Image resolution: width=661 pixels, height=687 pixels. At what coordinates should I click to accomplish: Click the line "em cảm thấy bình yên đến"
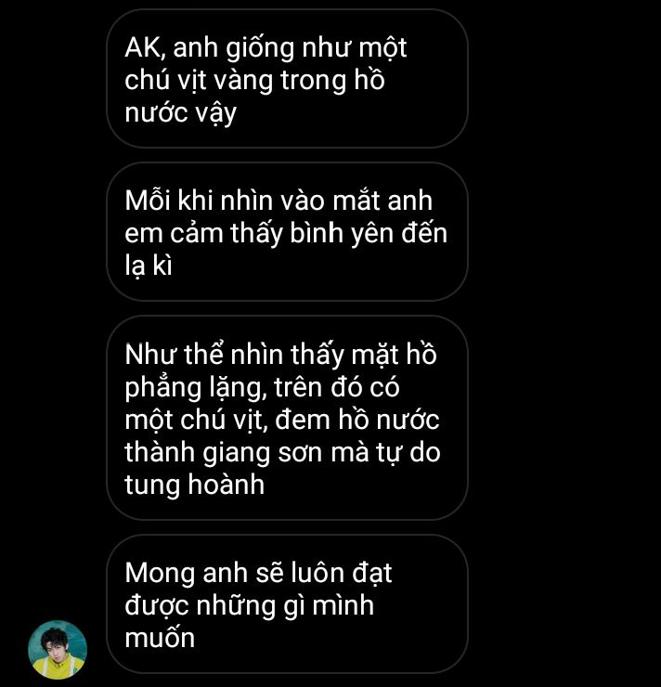tap(286, 233)
